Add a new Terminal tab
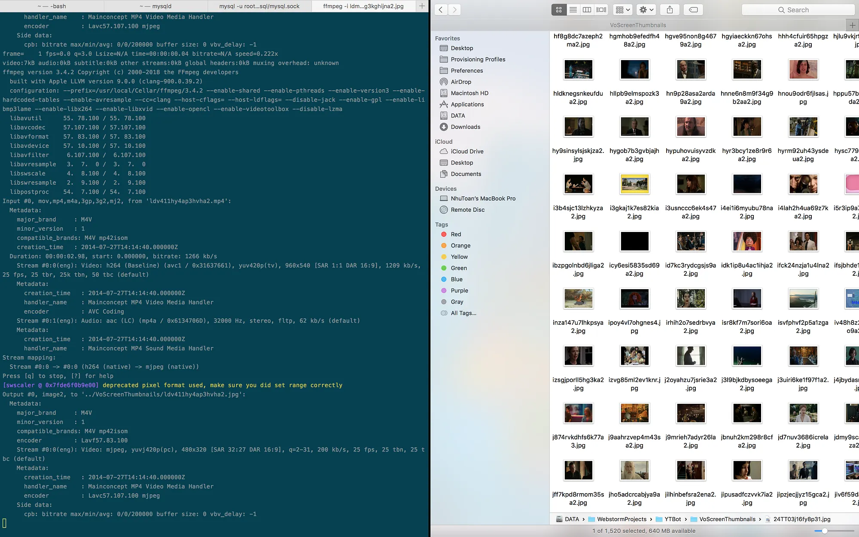 point(422,6)
